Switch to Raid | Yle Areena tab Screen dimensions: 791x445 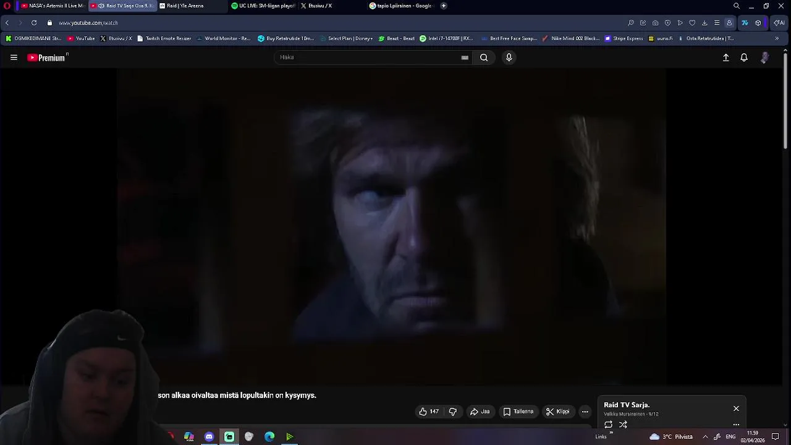tap(185, 6)
